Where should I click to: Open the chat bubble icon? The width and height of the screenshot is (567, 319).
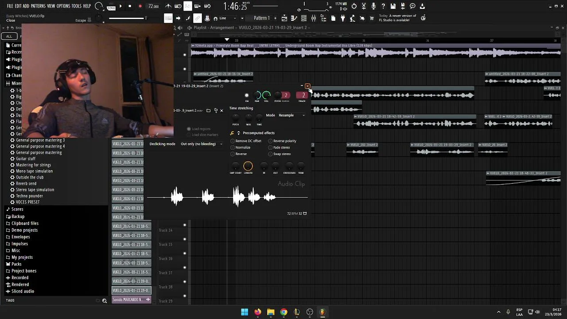[x=412, y=6]
